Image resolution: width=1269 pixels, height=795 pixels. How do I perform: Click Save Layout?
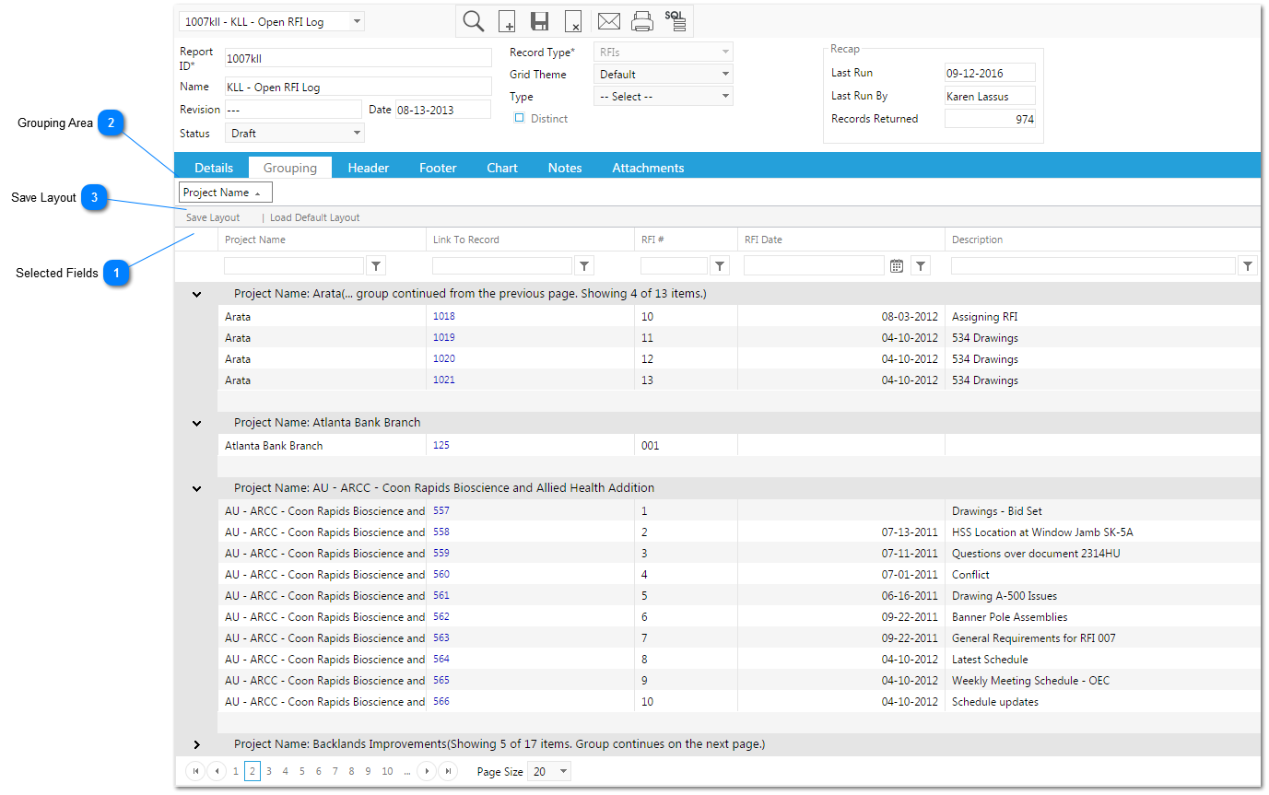[x=213, y=217]
